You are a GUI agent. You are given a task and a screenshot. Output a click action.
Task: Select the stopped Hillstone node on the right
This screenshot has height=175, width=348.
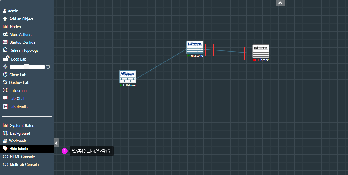(x=261, y=51)
